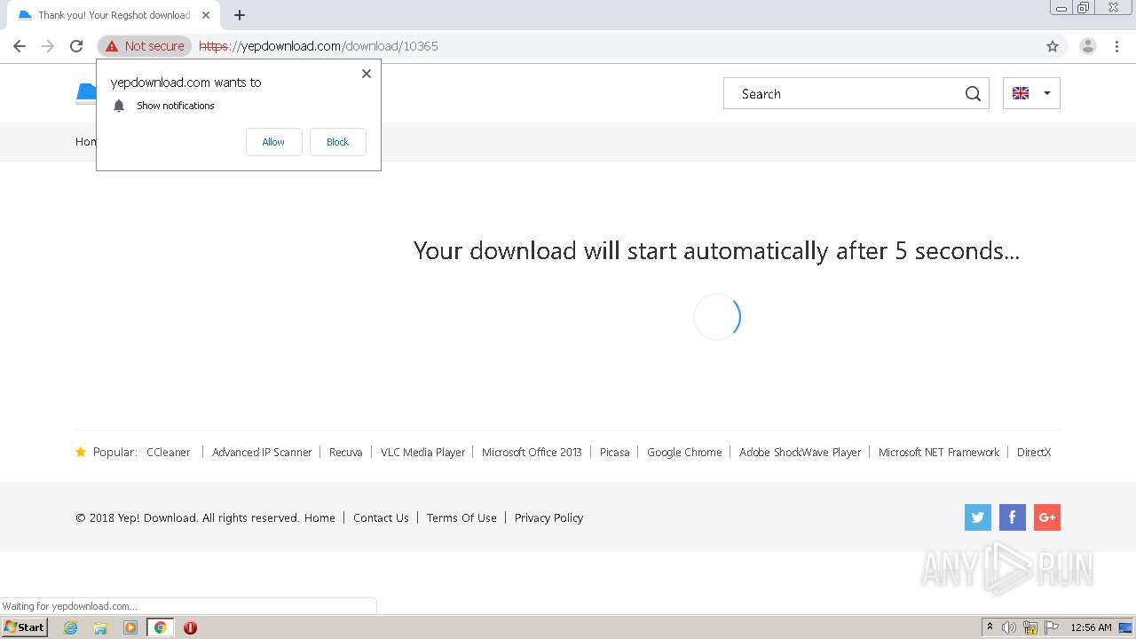The height and width of the screenshot is (639, 1136).
Task: Block yepdownload.com notifications
Action: tap(337, 142)
